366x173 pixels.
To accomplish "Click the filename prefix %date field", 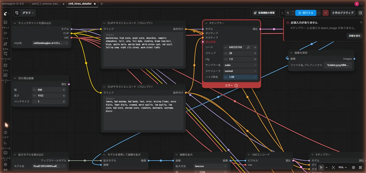I will tap(338, 65).
